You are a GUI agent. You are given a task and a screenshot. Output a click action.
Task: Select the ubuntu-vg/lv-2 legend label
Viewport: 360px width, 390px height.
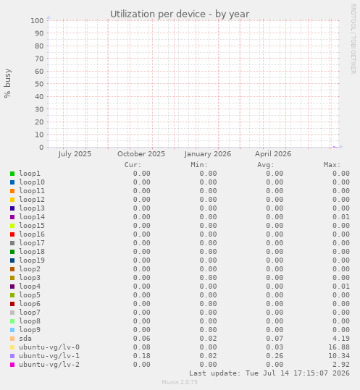click(x=49, y=365)
